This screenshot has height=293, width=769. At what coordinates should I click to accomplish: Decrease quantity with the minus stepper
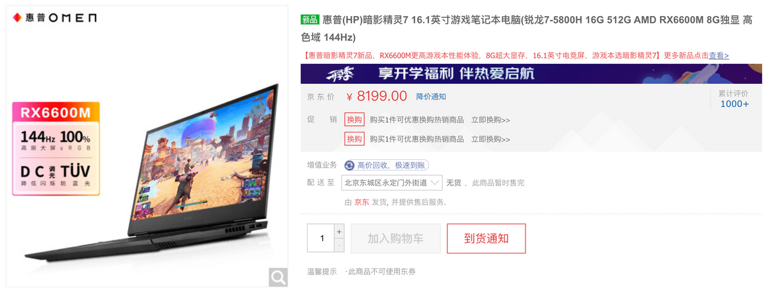pos(339,246)
